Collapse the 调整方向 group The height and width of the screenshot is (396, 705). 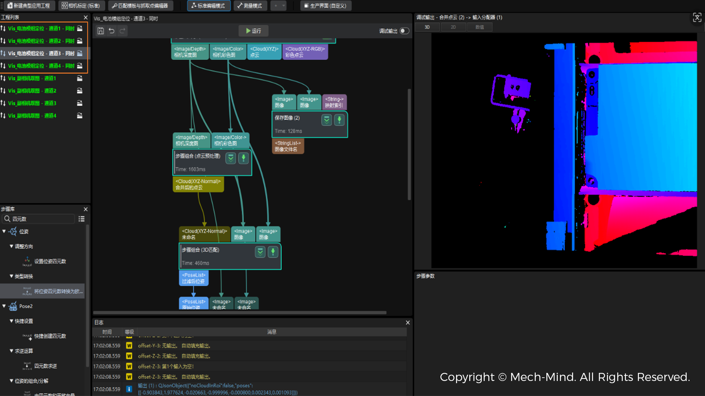click(11, 246)
